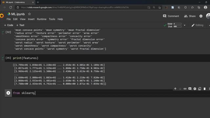Screen dimensions: 210x118
Task: Star the ML.ipynb notebook
Action: [x=29, y=14]
